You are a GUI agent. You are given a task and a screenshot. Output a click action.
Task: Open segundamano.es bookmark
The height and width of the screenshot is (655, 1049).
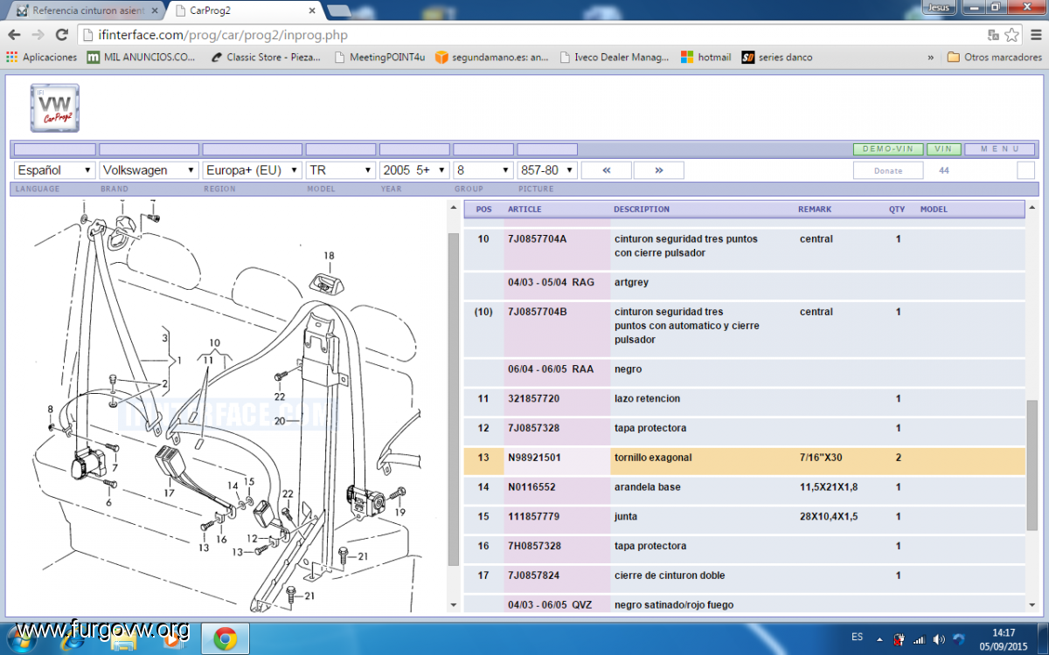pyautogui.click(x=492, y=57)
